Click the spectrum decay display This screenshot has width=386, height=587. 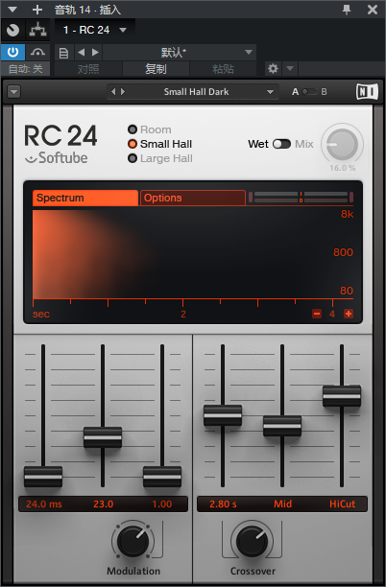pyautogui.click(x=193, y=254)
